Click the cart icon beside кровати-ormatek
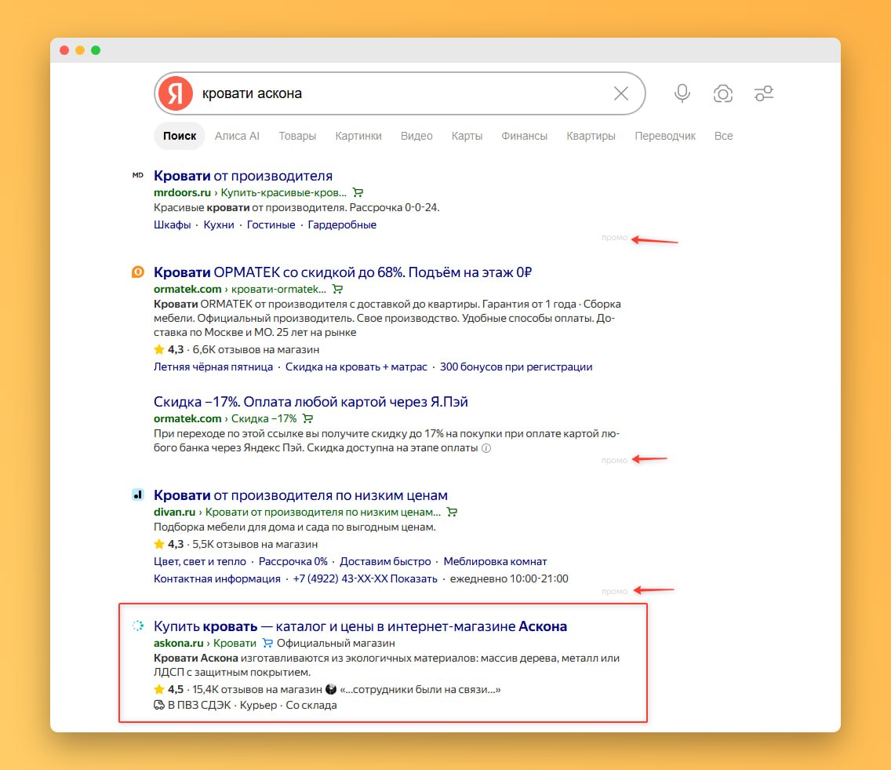This screenshot has height=770, width=891. point(337,289)
